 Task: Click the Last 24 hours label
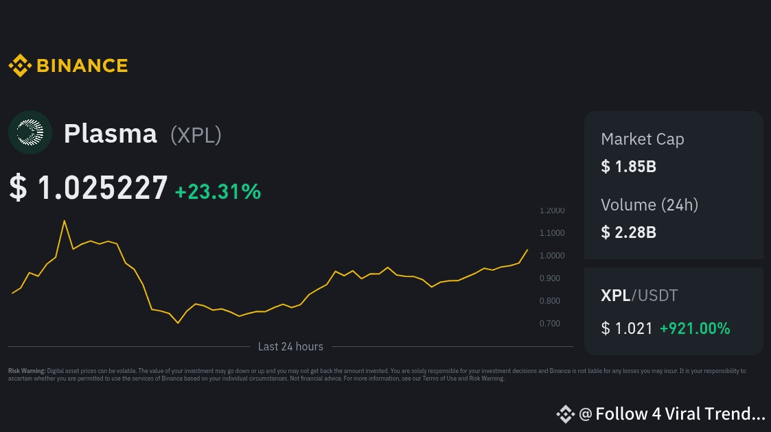290,346
